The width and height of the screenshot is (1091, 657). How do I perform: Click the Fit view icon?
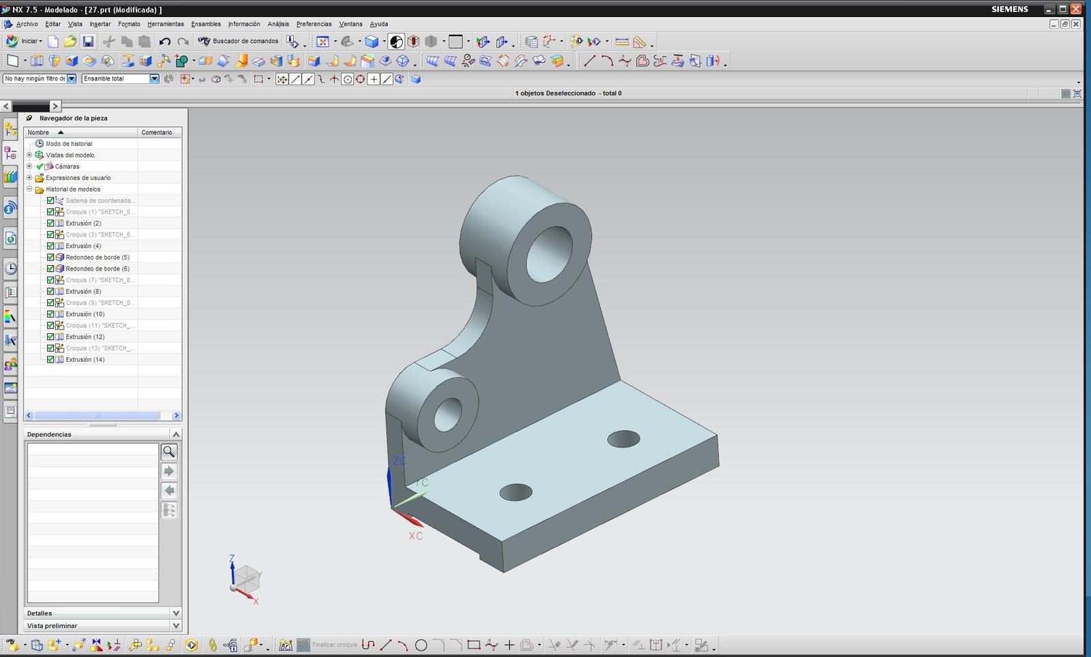click(x=323, y=42)
